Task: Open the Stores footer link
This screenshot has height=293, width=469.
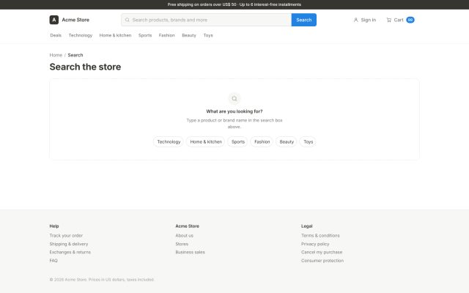Action: pyautogui.click(x=182, y=244)
